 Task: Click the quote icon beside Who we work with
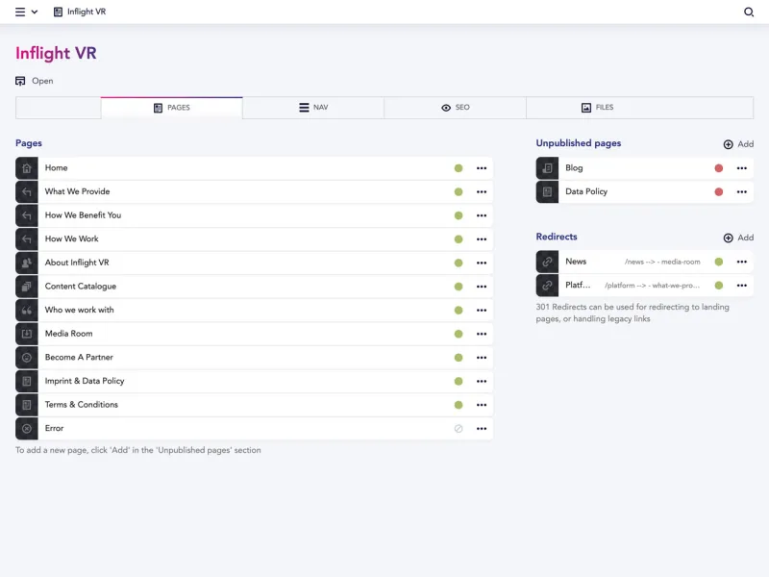pyautogui.click(x=26, y=310)
